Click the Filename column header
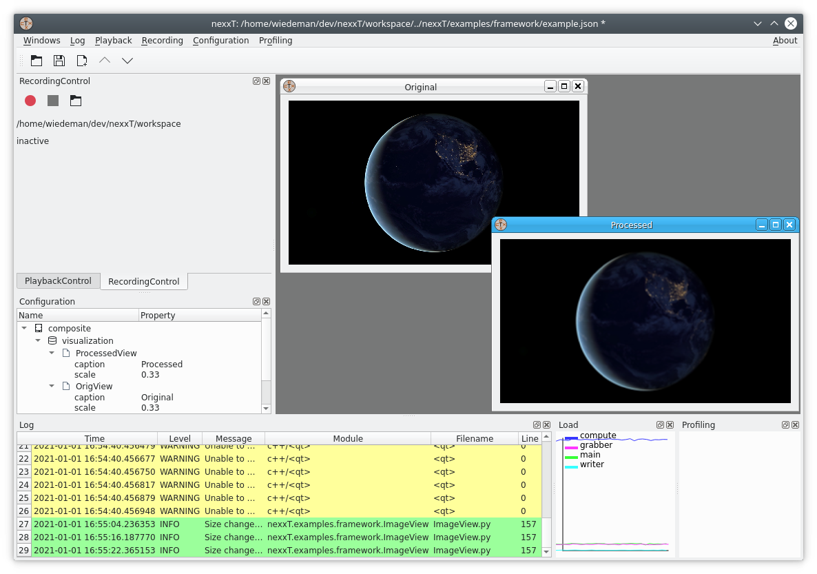The width and height of the screenshot is (817, 574). (475, 438)
